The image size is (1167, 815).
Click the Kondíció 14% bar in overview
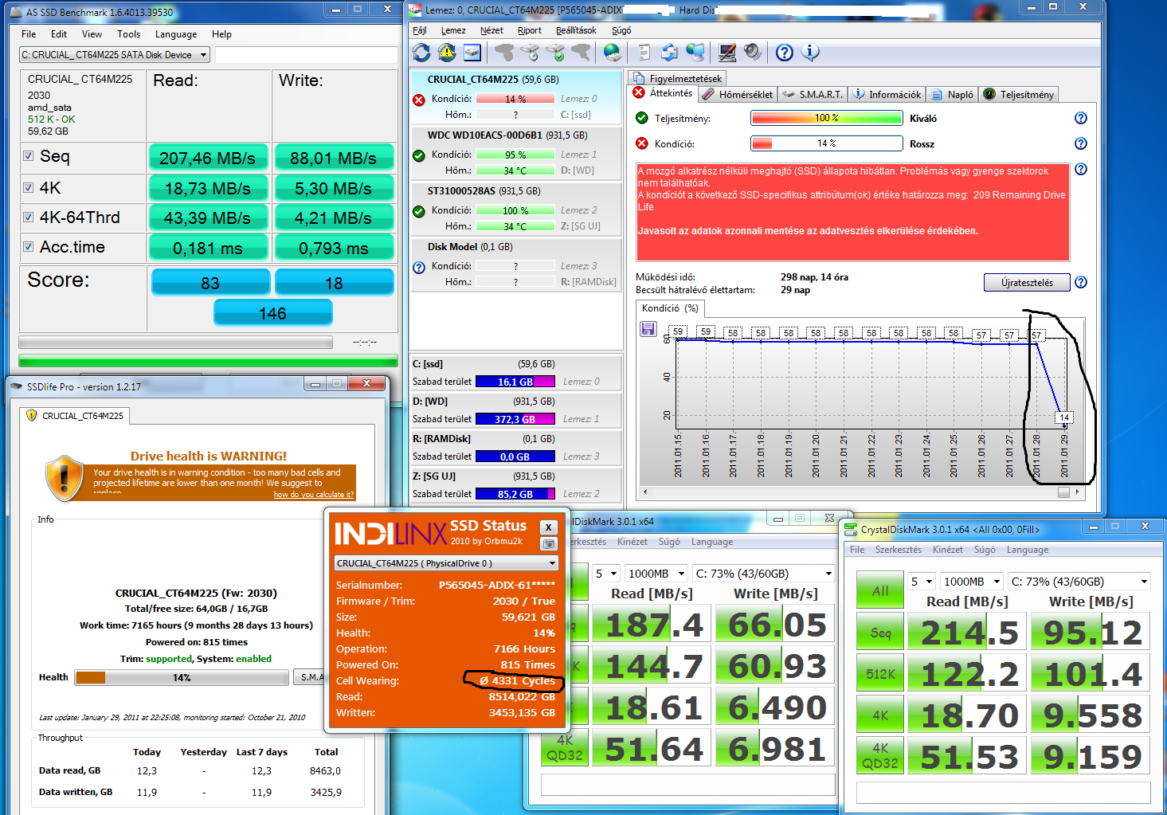826,143
